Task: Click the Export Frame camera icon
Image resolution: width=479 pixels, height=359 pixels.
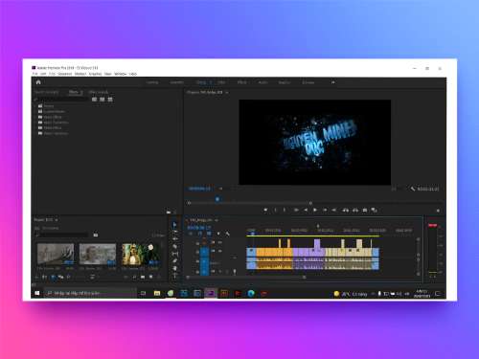Action: 365,210
